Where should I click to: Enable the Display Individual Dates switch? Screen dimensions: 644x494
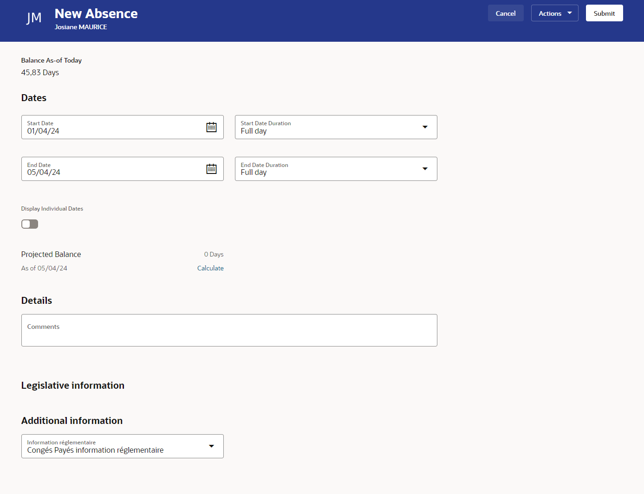[x=29, y=224]
